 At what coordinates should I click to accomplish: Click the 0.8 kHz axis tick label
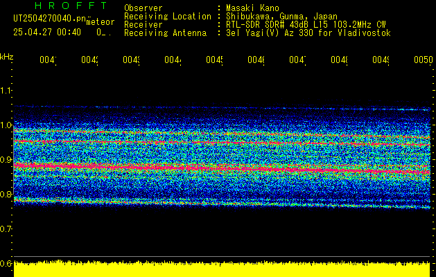point(6,194)
